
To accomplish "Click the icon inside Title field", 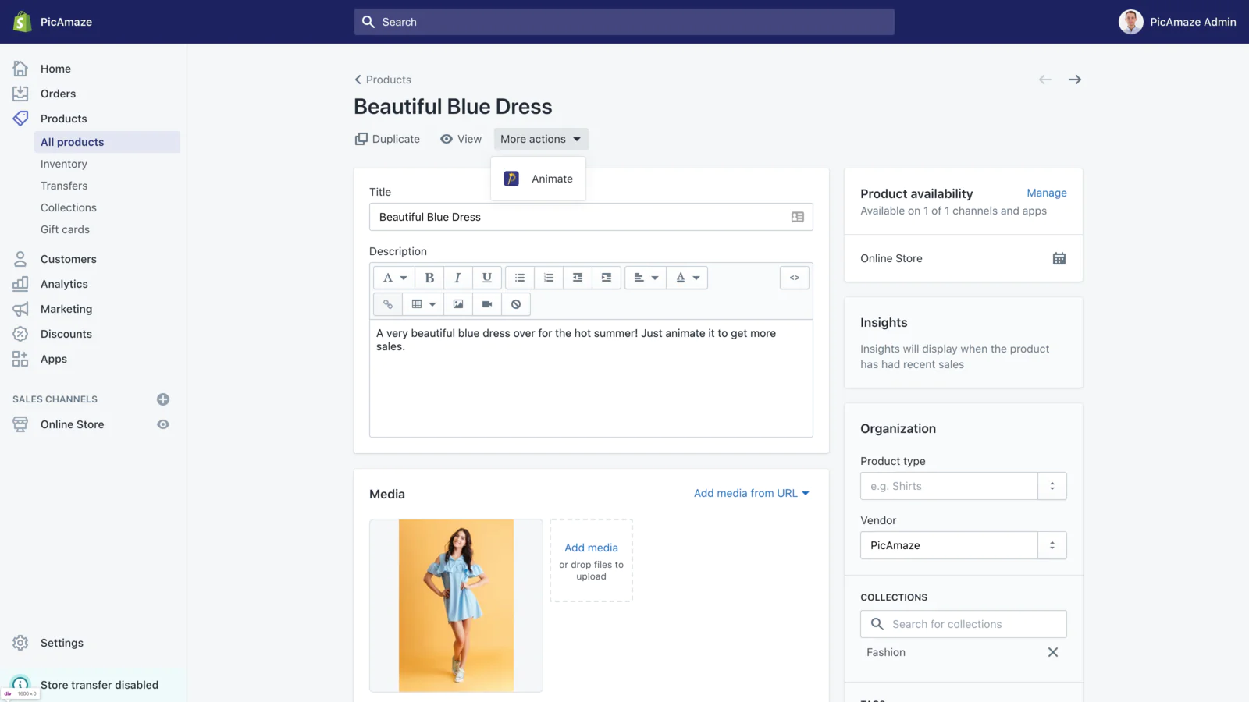I will [x=798, y=217].
